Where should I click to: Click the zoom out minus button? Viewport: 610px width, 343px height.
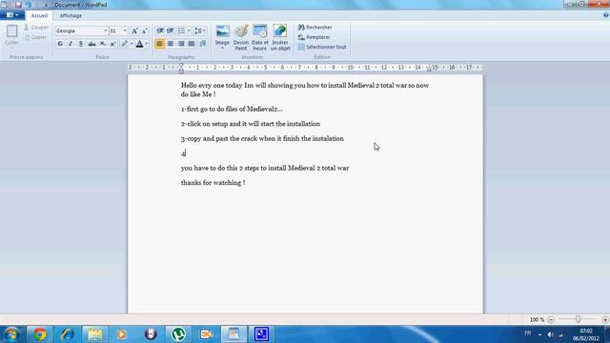click(551, 319)
